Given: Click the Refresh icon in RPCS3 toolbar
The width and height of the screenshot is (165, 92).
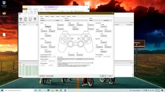Looking at the screenshot, I should pos(25,19).
